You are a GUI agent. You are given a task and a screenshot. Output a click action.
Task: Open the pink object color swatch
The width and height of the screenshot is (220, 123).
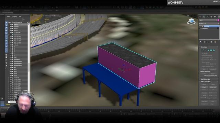(218, 20)
